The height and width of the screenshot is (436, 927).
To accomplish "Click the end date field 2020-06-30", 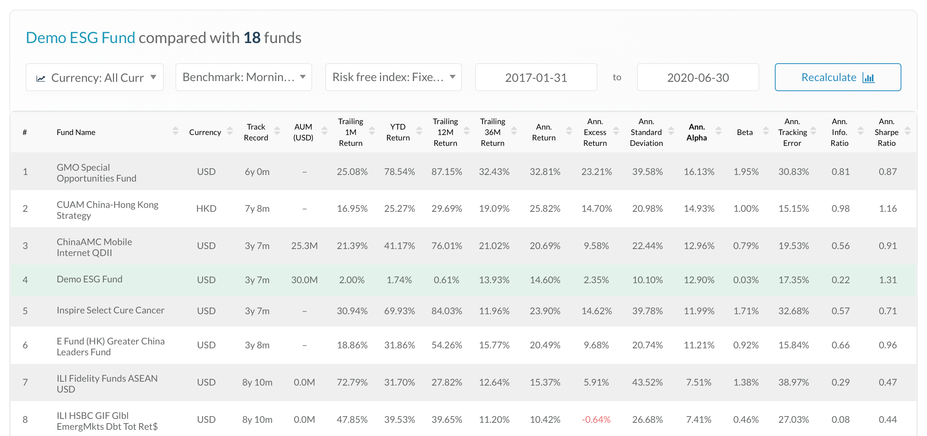I will point(698,78).
